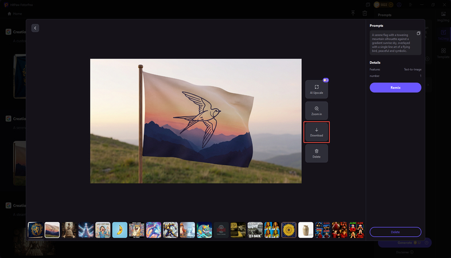Click the Disclaimer link
Viewport: 451px width, 258px height.
(x=405, y=252)
